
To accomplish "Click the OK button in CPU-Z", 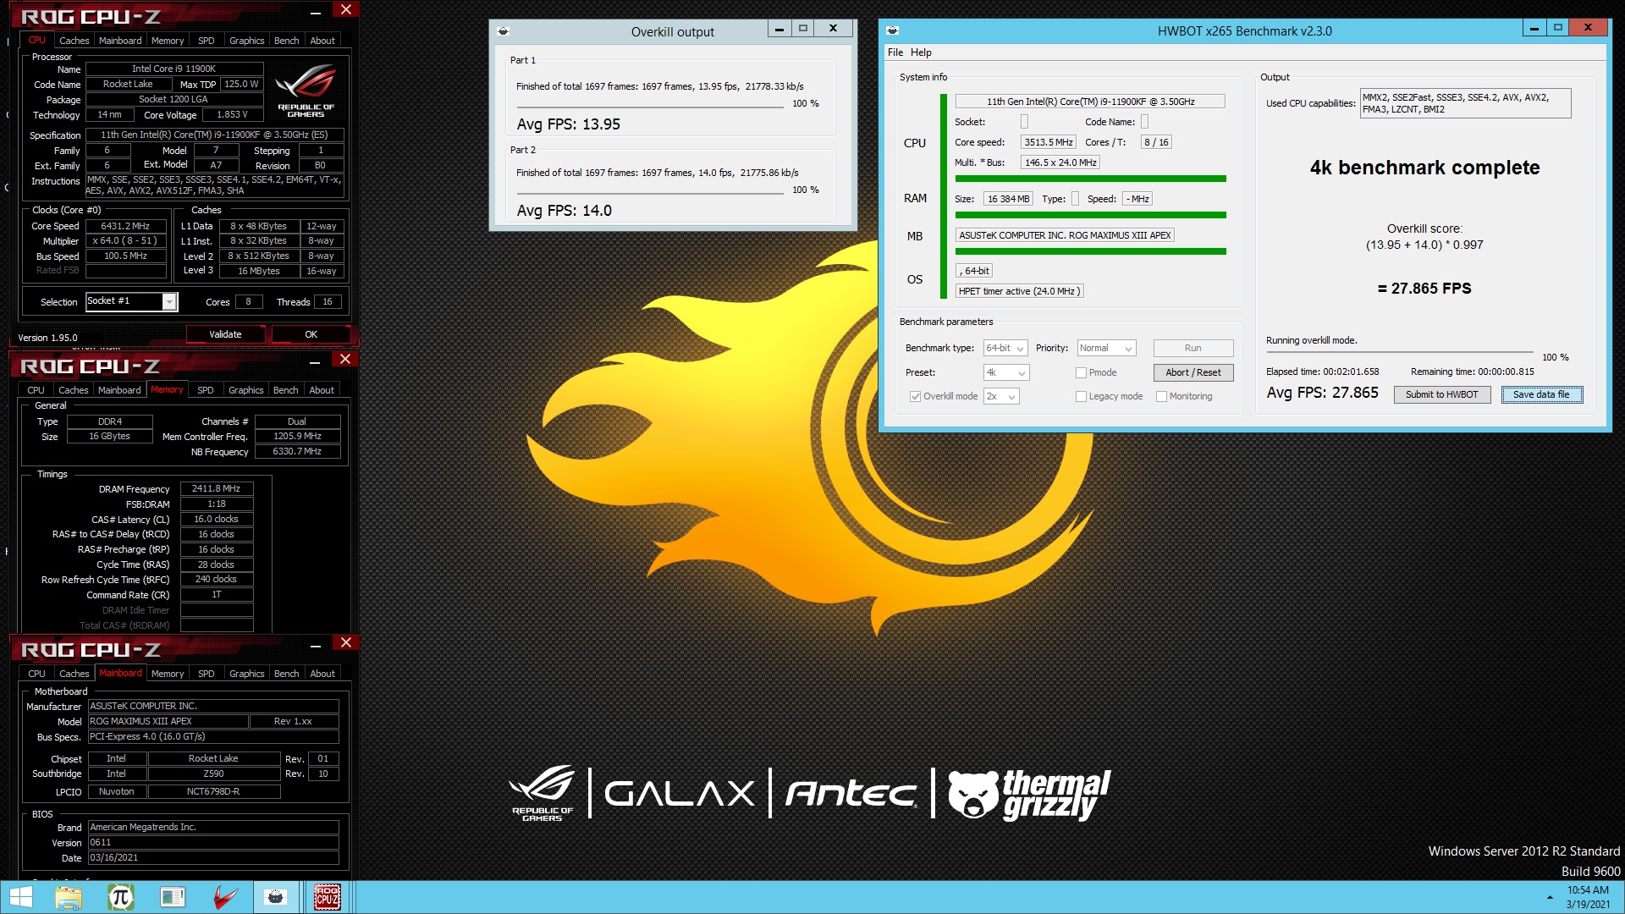I will point(311,334).
